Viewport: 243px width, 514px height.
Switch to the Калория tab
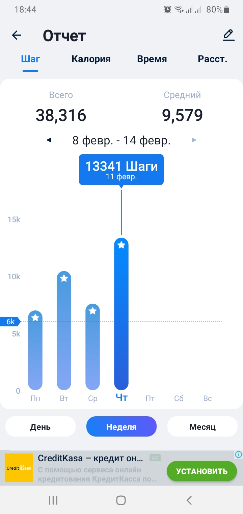91,59
